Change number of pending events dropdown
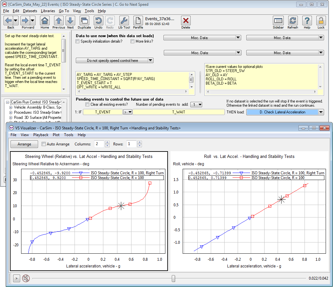Screen dimensions: 333x287 coord(196,105)
